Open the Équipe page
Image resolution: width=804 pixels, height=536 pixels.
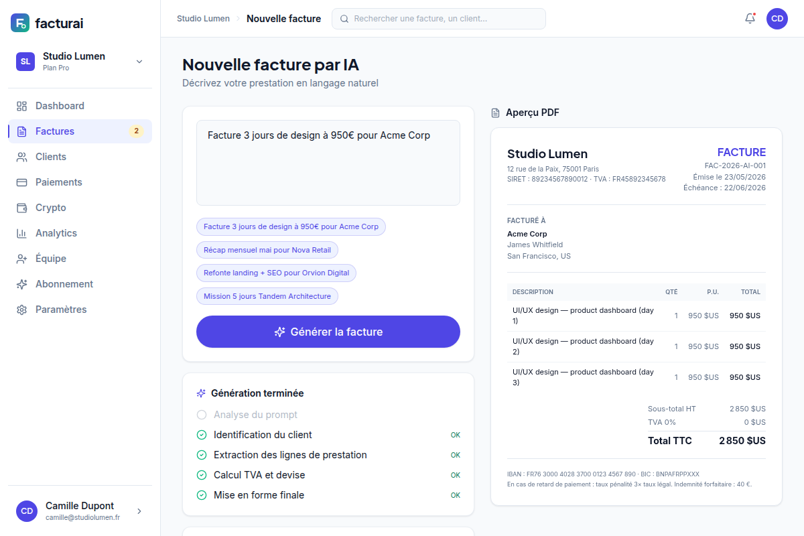[80, 259]
